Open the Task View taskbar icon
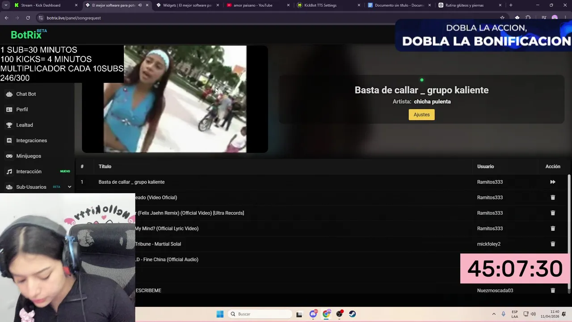 click(x=299, y=314)
